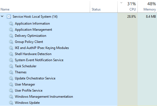
Task: Click the sort arrow above CPU column
Action: coord(121,3)
